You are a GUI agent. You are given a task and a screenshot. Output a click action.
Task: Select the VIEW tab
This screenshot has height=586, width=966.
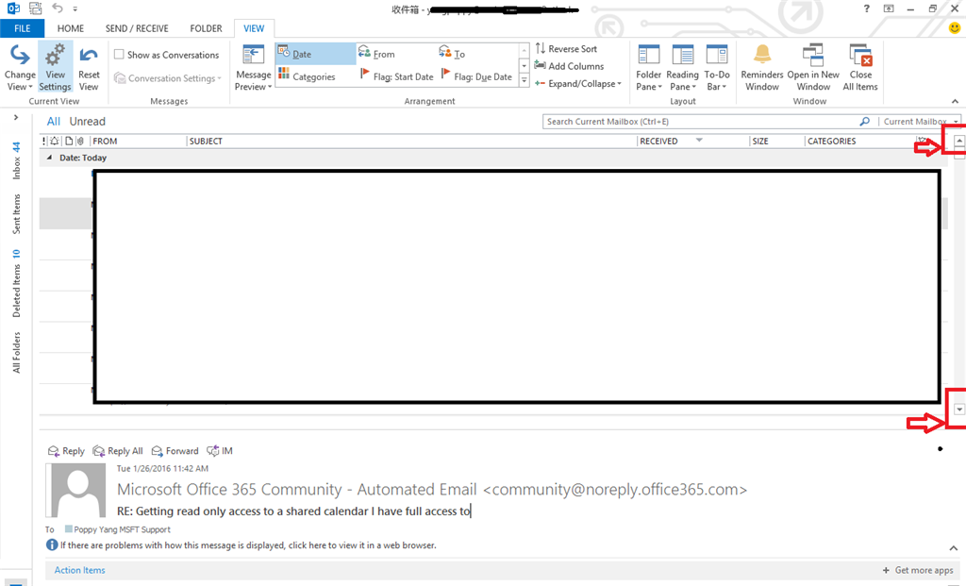(254, 28)
